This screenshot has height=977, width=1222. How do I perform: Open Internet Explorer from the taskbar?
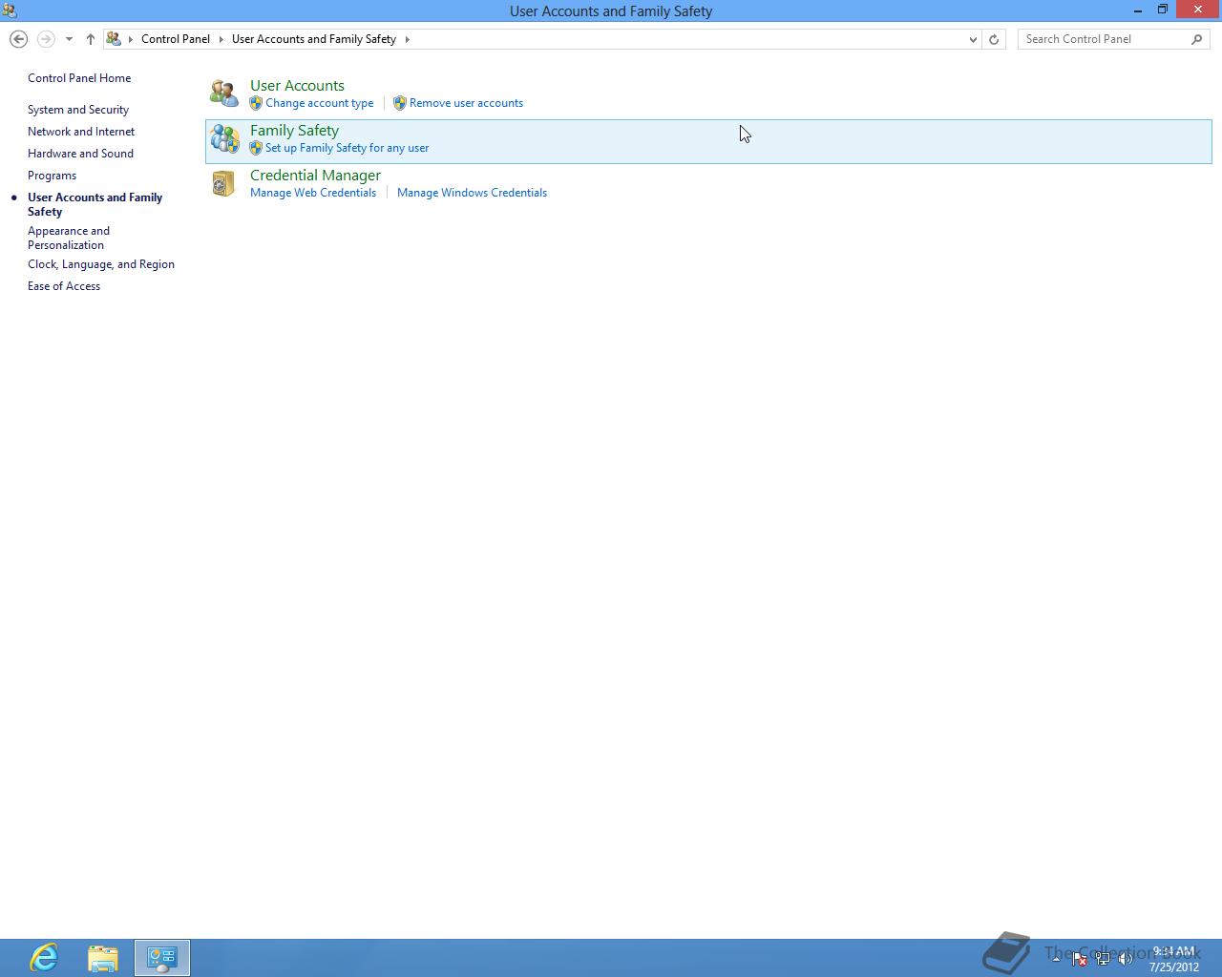point(44,957)
